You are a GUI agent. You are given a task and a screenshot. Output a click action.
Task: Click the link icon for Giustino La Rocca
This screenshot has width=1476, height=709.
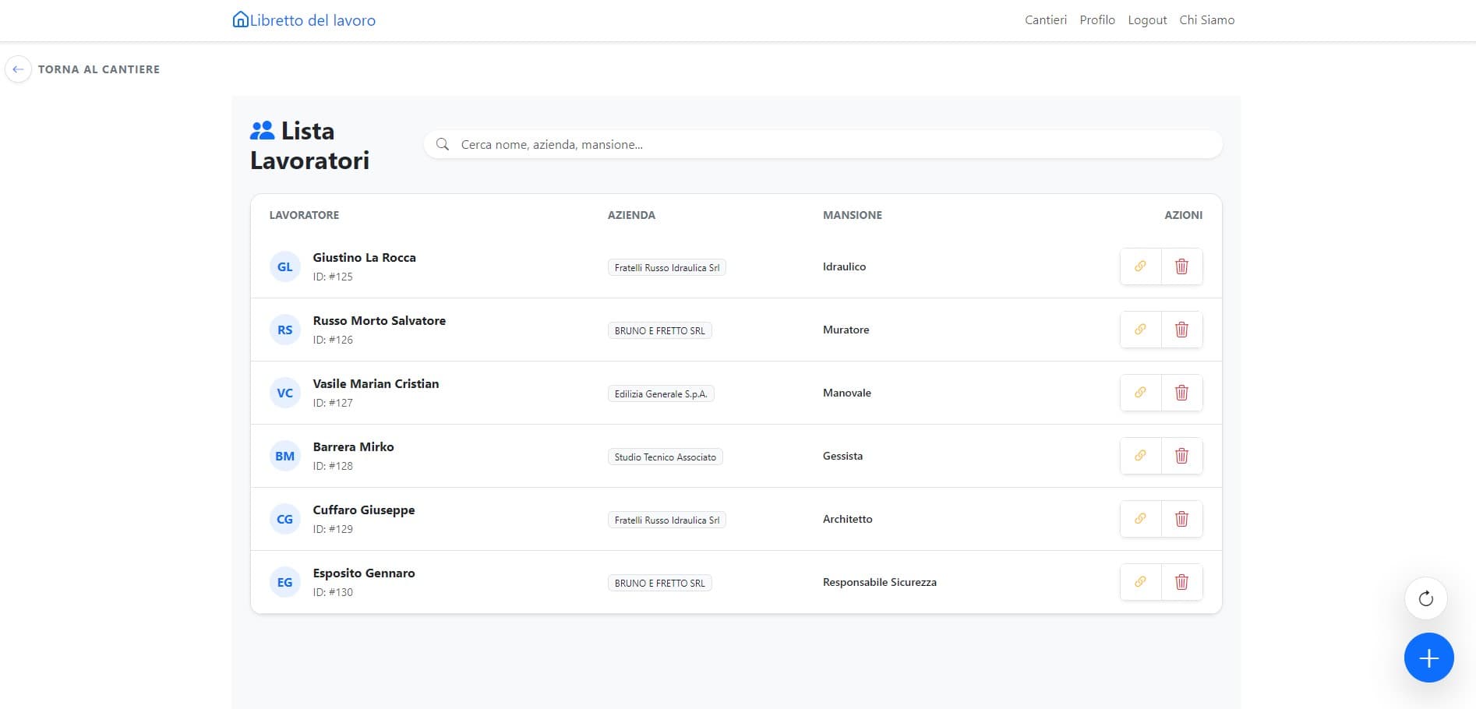click(1140, 266)
